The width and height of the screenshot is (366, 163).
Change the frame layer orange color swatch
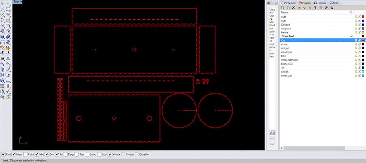click(x=363, y=33)
